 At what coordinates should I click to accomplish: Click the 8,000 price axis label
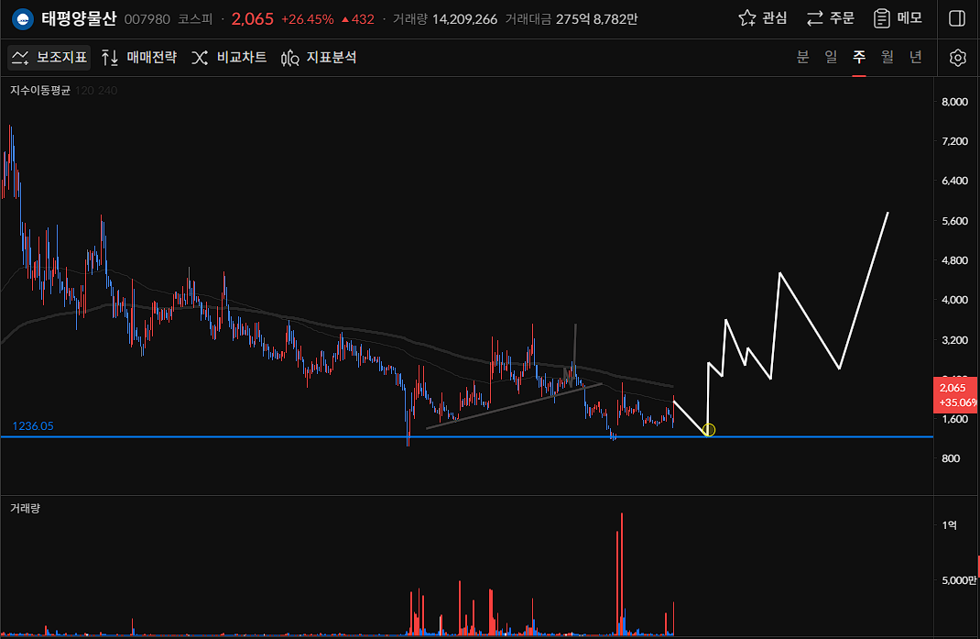[954, 102]
